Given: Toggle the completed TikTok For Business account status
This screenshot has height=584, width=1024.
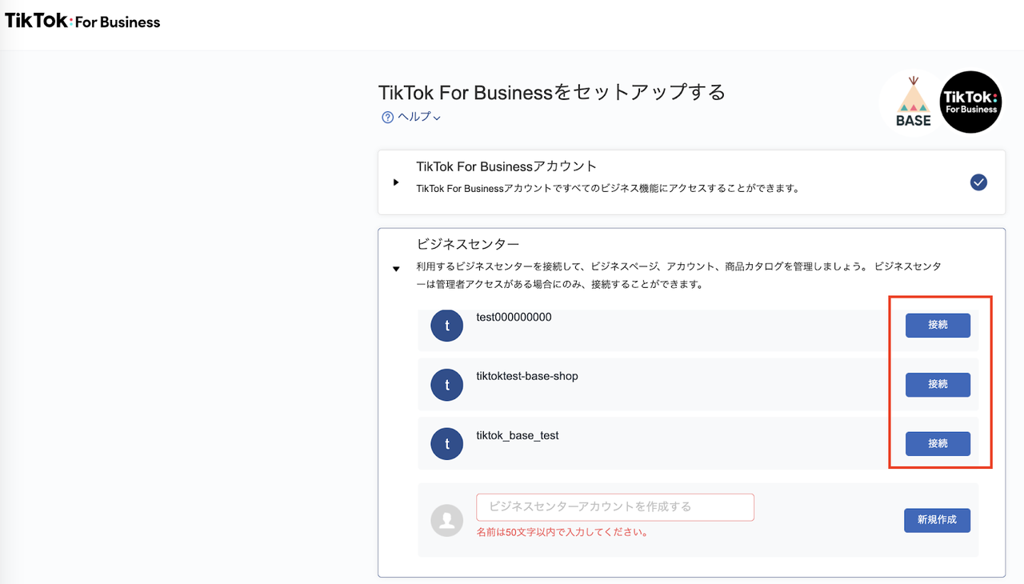Looking at the screenshot, I should (978, 182).
